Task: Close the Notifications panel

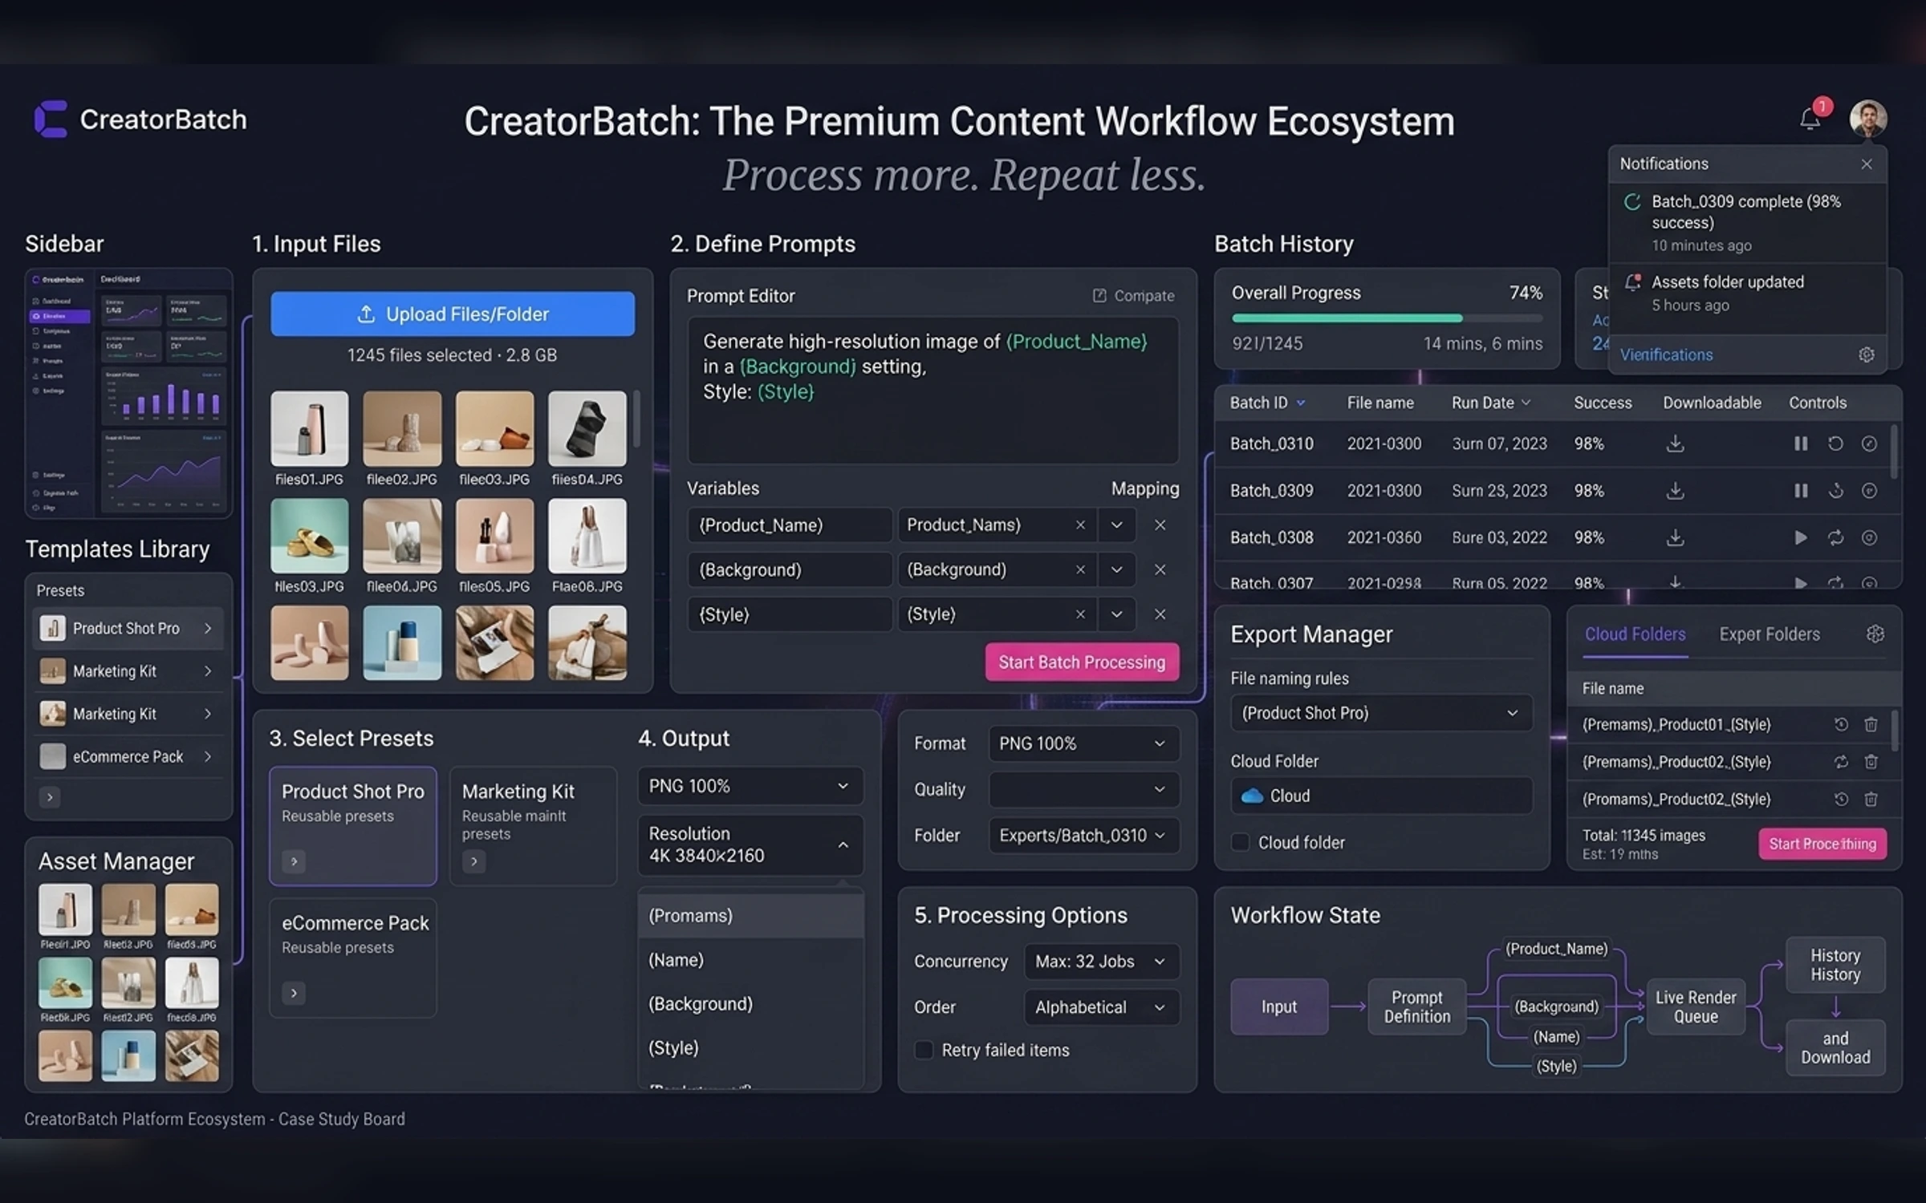Action: pos(1867,164)
